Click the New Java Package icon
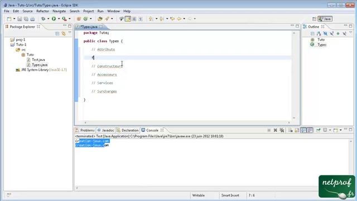The image size is (357, 201). (79, 19)
